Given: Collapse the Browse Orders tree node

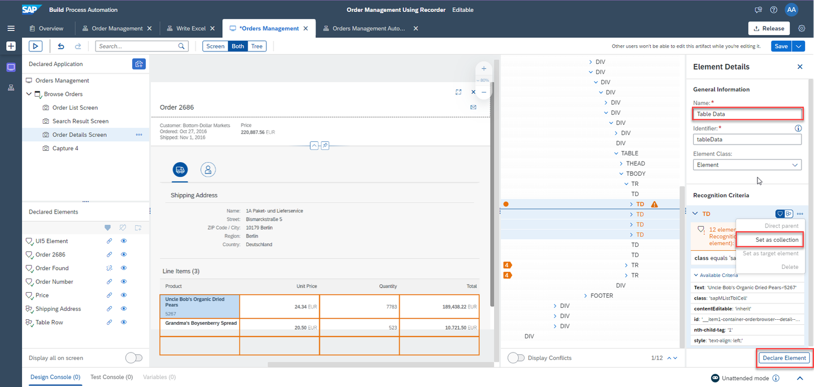Looking at the screenshot, I should (x=29, y=94).
